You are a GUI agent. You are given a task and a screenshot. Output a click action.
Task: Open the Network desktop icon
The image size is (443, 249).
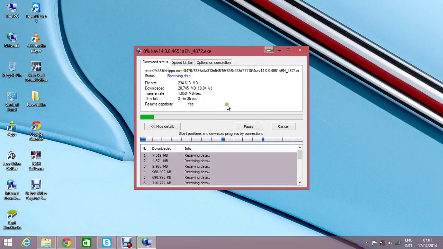(12, 40)
